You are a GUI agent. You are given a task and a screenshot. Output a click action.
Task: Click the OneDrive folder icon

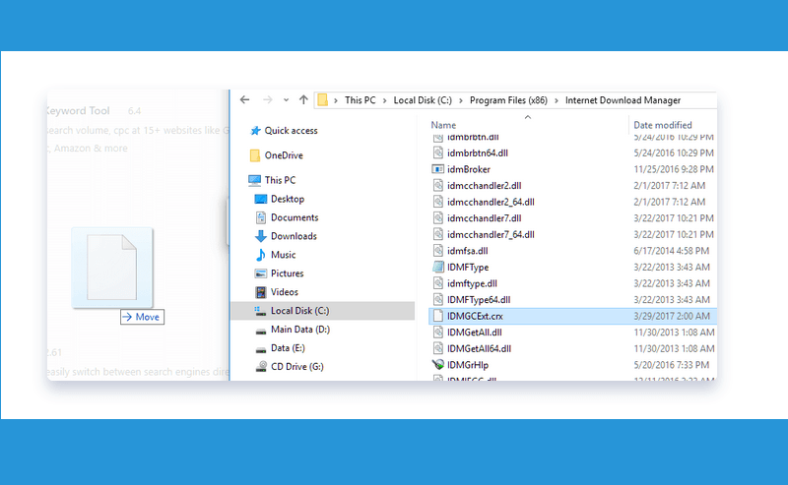(x=255, y=155)
